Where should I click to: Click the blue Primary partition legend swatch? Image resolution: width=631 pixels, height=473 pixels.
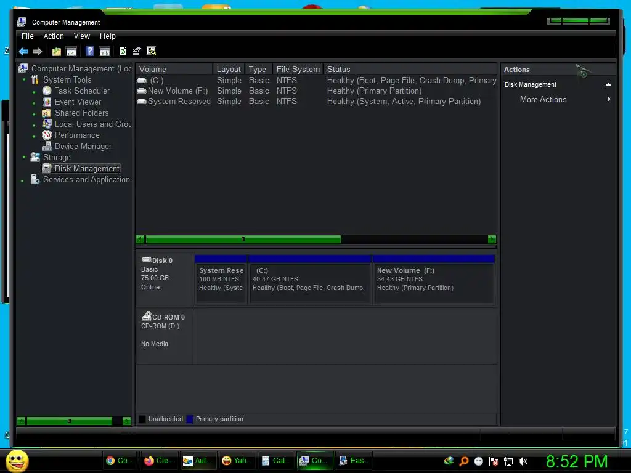click(190, 419)
